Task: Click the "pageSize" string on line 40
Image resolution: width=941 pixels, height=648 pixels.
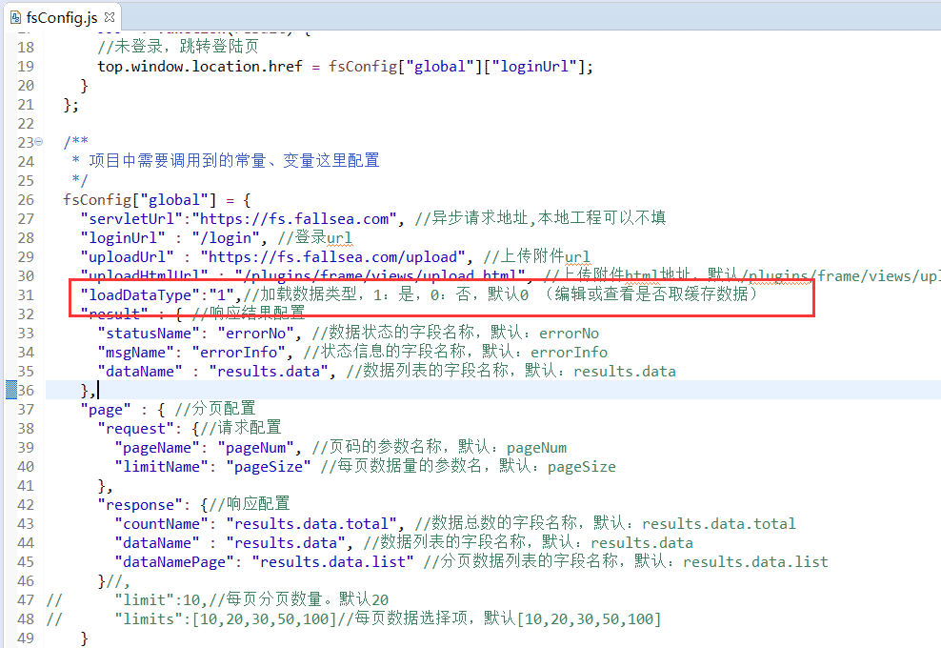Action: tap(269, 466)
